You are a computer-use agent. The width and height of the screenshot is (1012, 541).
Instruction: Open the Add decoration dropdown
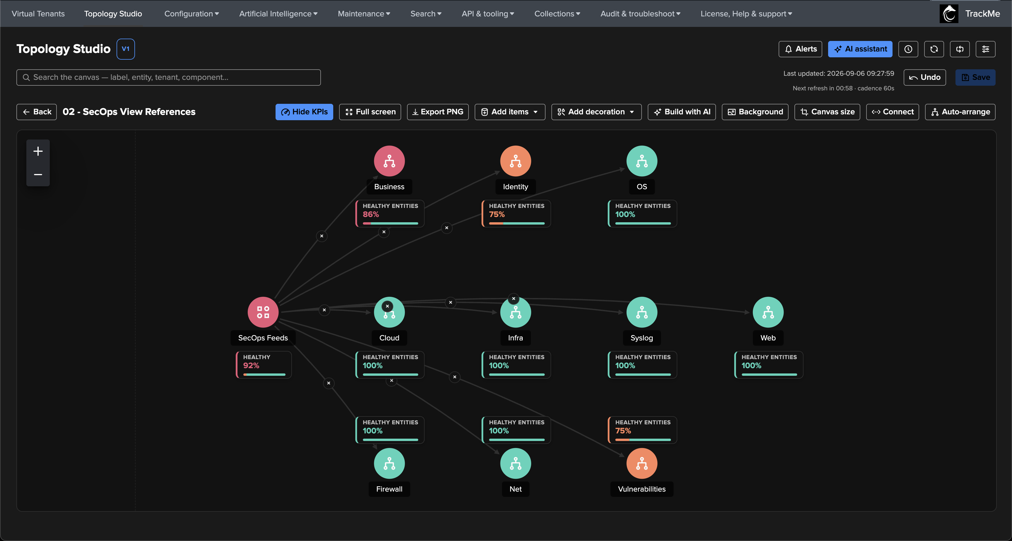[596, 112]
